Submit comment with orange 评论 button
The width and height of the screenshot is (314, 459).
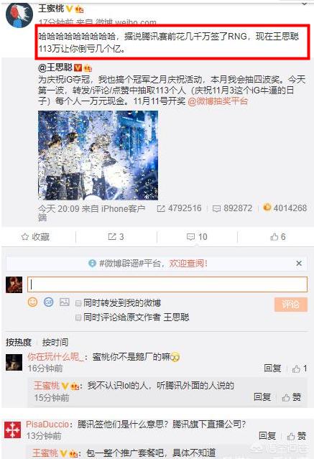[291, 305]
